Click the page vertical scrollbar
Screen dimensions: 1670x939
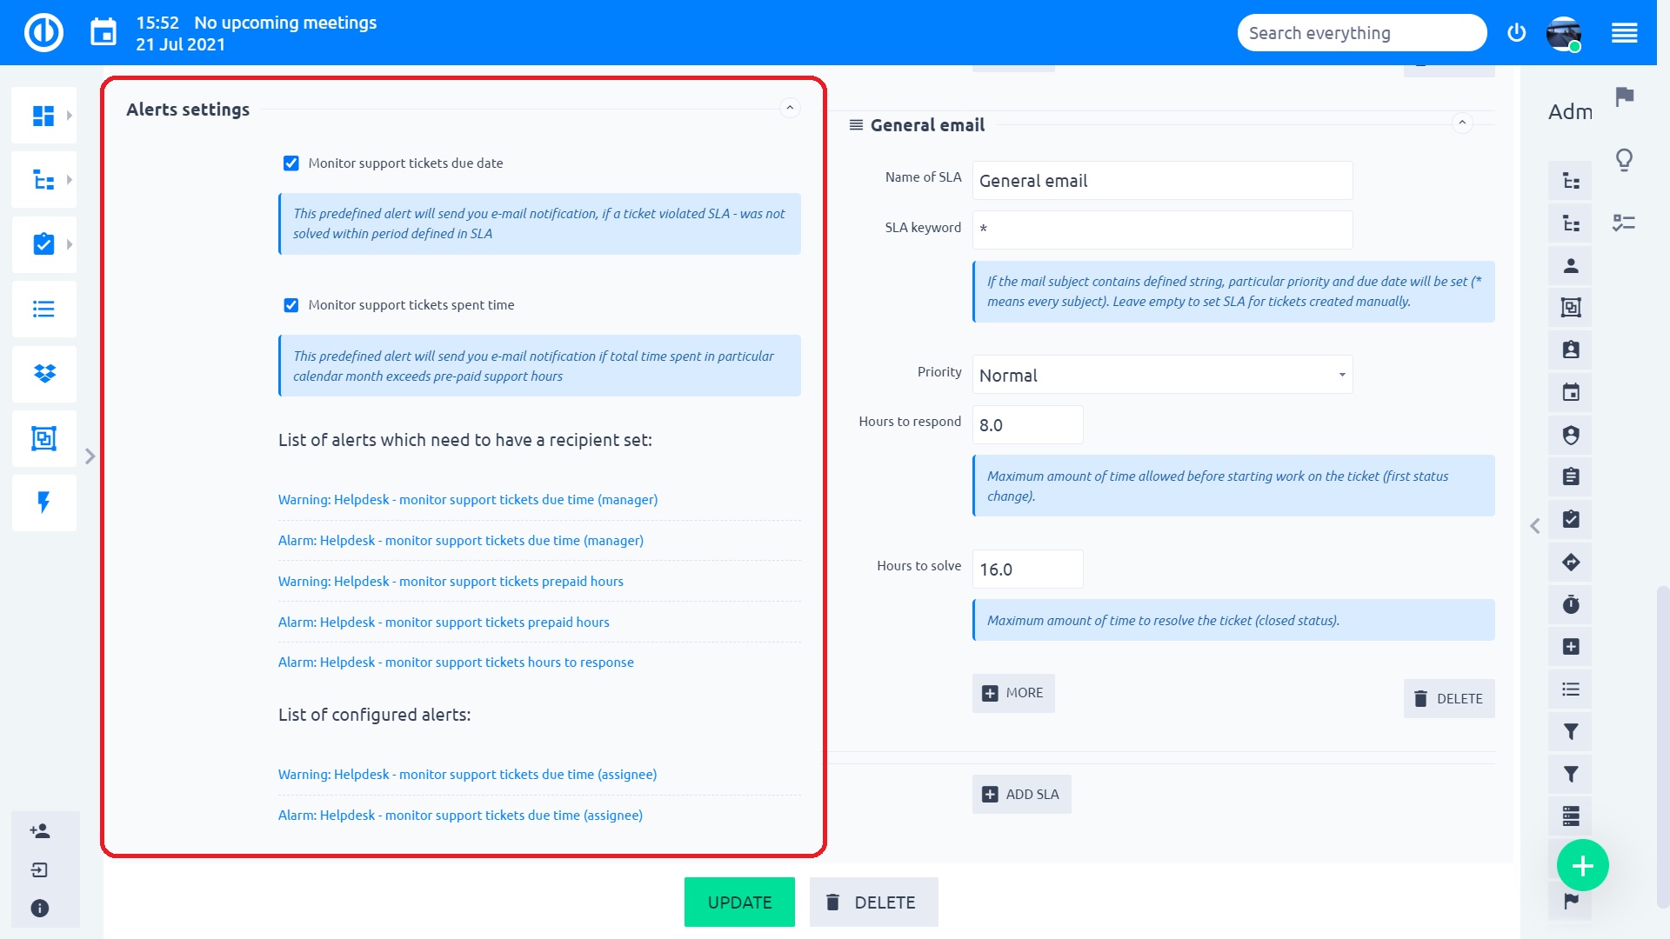click(1662, 748)
